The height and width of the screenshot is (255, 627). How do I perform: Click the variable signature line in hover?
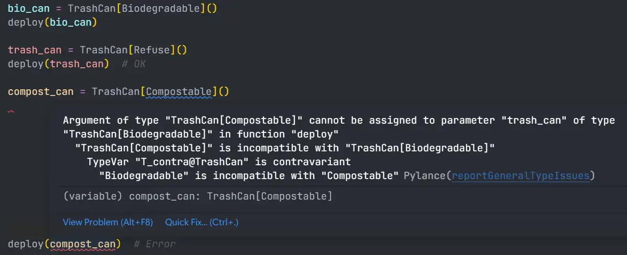198,196
